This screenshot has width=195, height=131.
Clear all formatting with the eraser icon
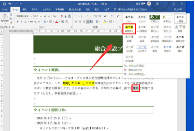click(x=62, y=16)
